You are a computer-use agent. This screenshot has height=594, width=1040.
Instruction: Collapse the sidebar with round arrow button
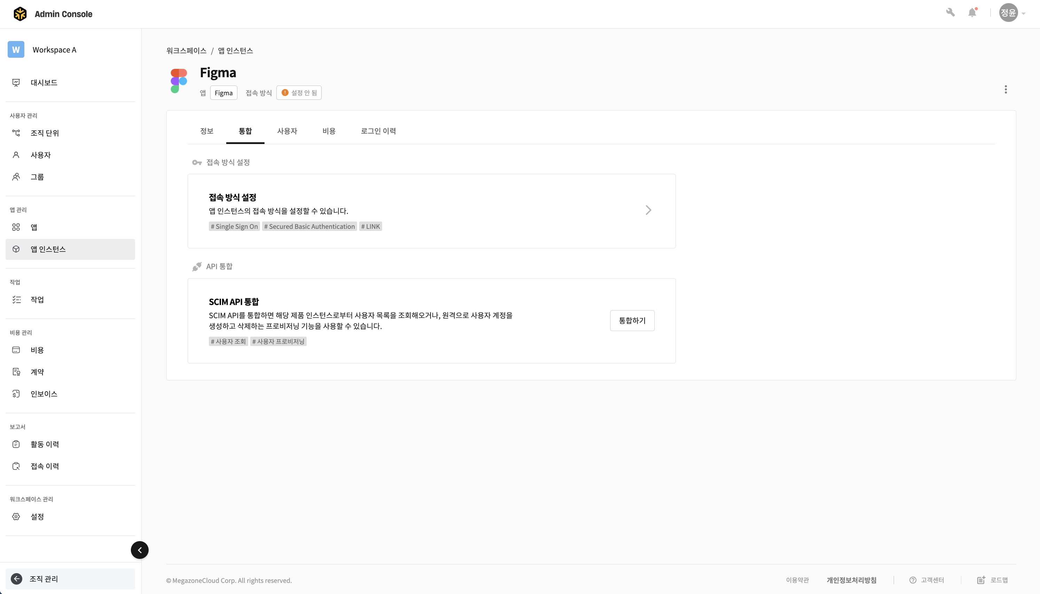(140, 550)
